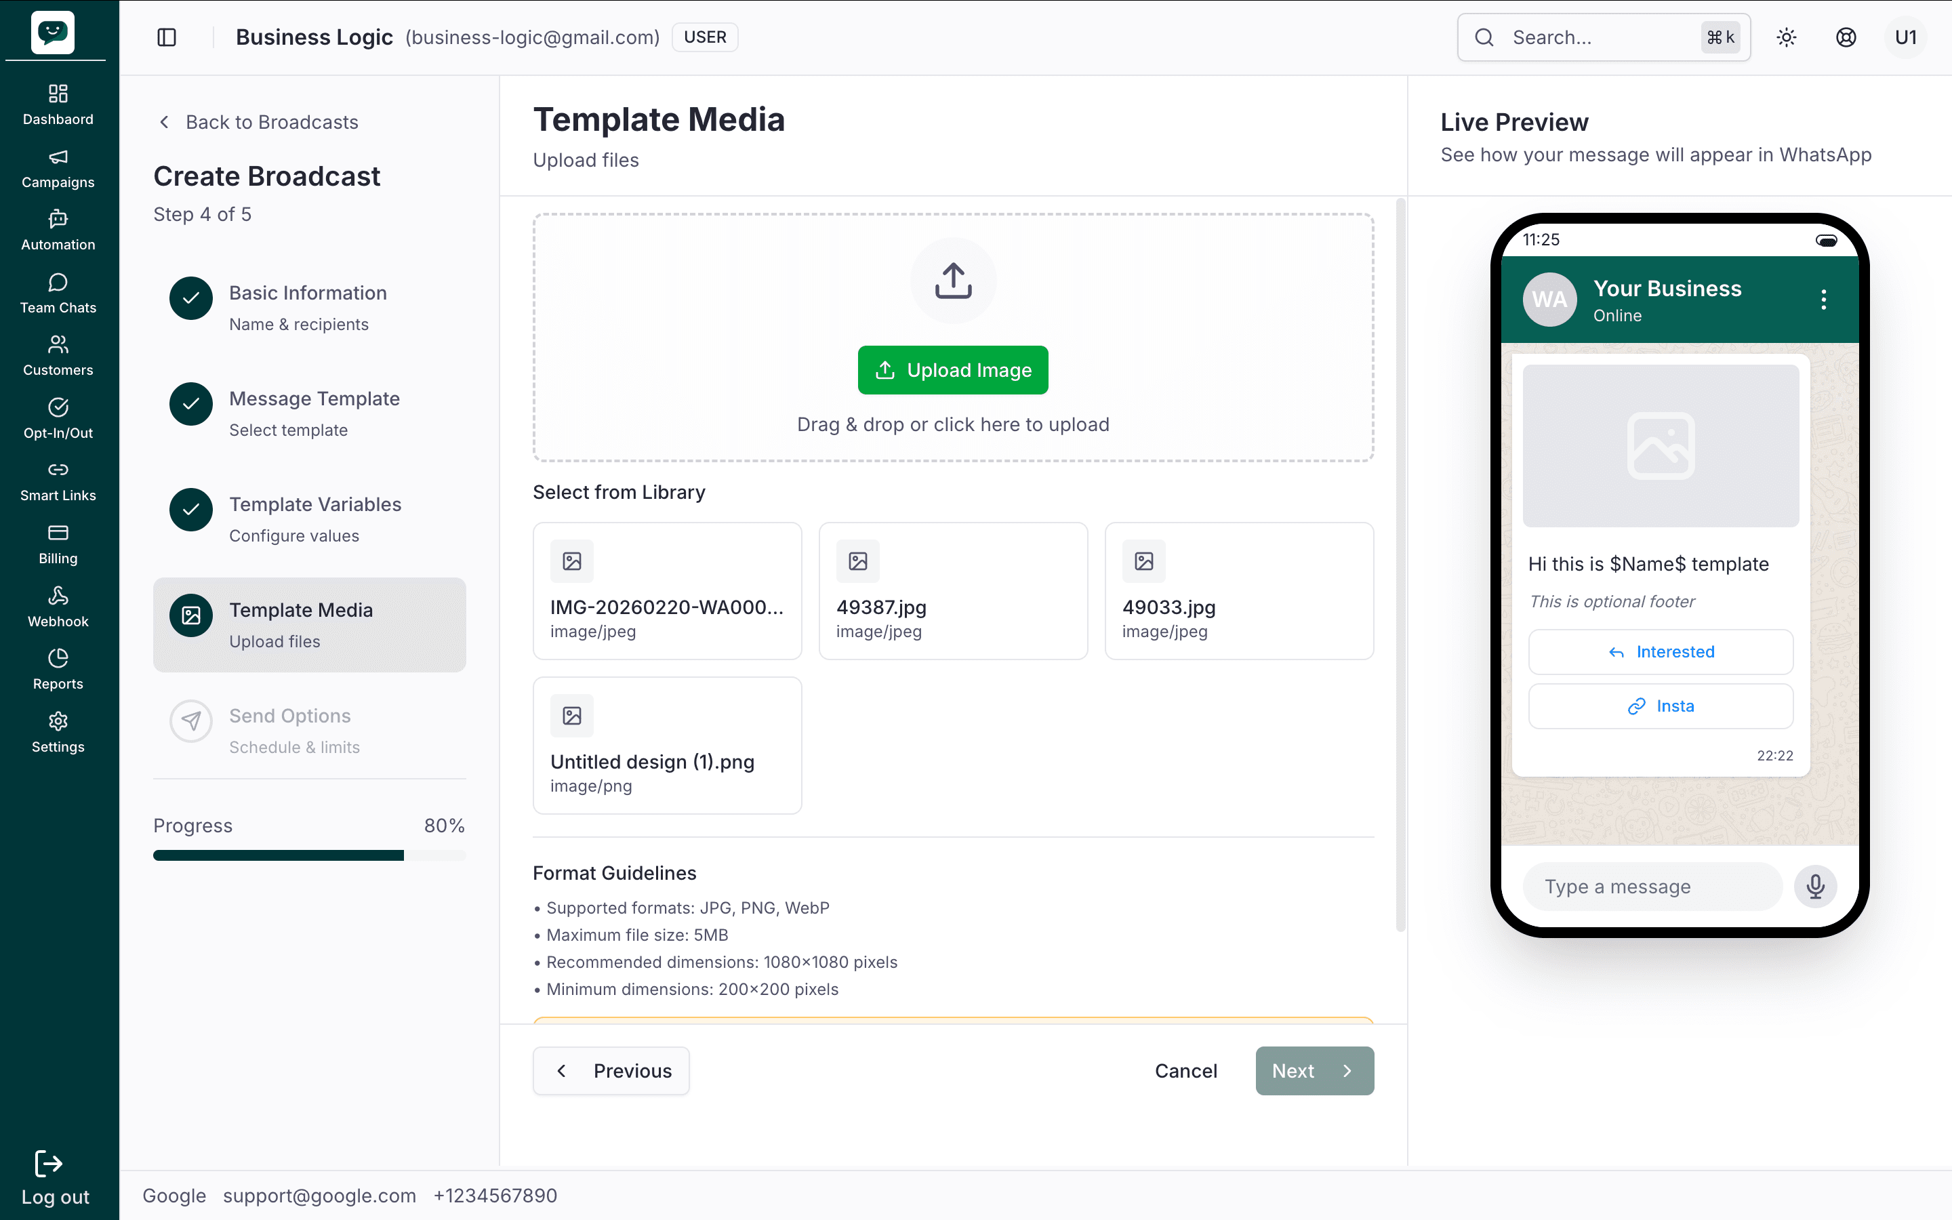Log out of the account

click(x=55, y=1178)
